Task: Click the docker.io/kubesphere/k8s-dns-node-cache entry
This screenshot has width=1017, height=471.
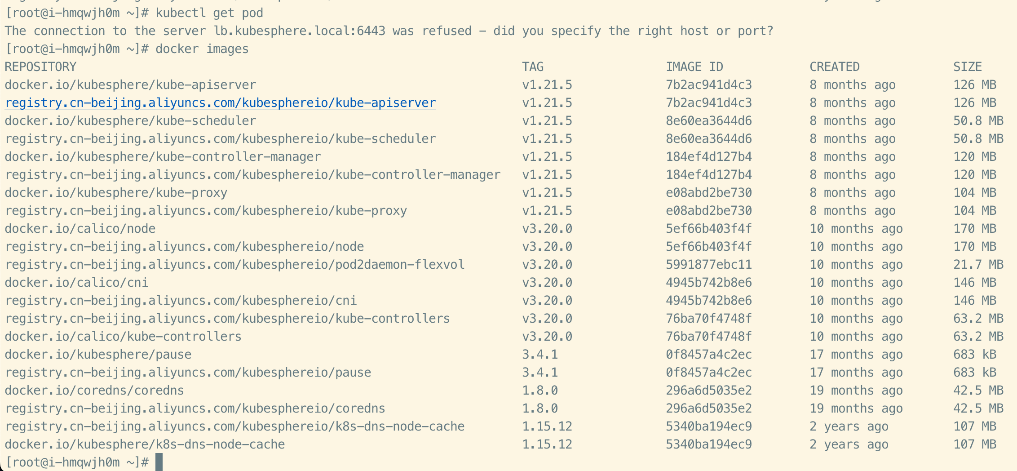Action: tap(145, 444)
